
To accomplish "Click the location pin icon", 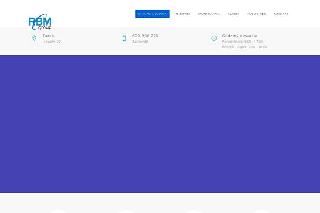I will point(34,38).
